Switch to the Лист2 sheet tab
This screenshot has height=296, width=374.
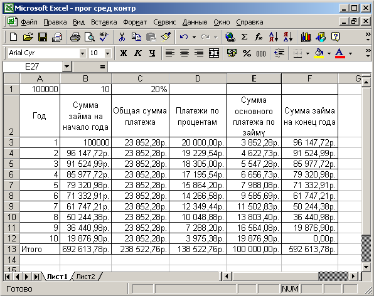click(x=85, y=277)
